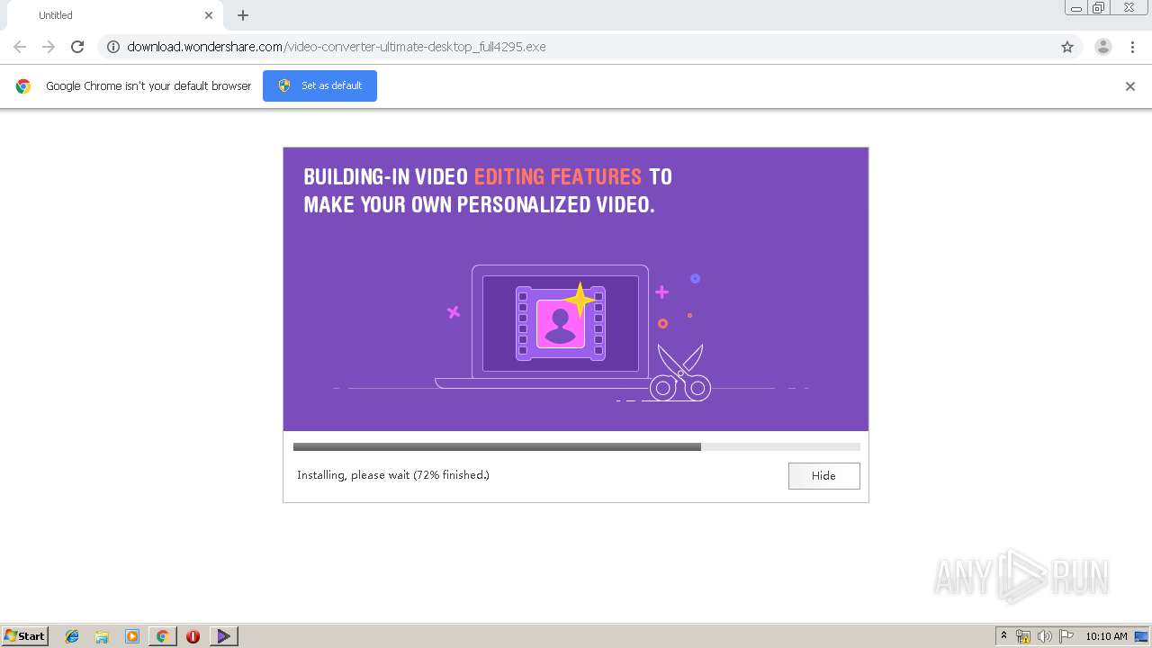Click the installation progress bar
This screenshot has width=1152, height=648.
coord(576,446)
